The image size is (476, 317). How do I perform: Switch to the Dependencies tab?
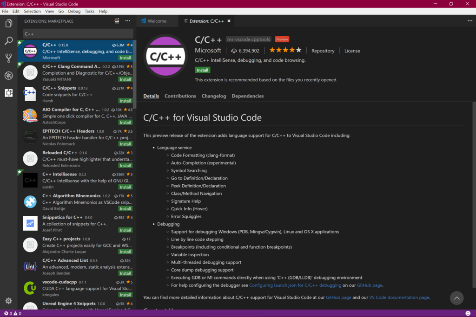coord(248,96)
